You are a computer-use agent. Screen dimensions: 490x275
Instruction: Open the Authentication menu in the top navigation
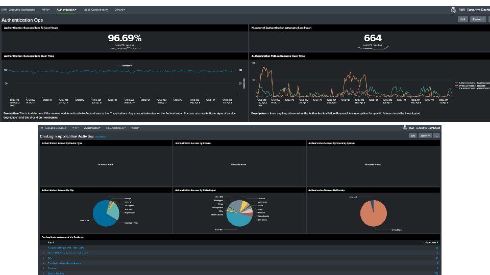(x=66, y=10)
